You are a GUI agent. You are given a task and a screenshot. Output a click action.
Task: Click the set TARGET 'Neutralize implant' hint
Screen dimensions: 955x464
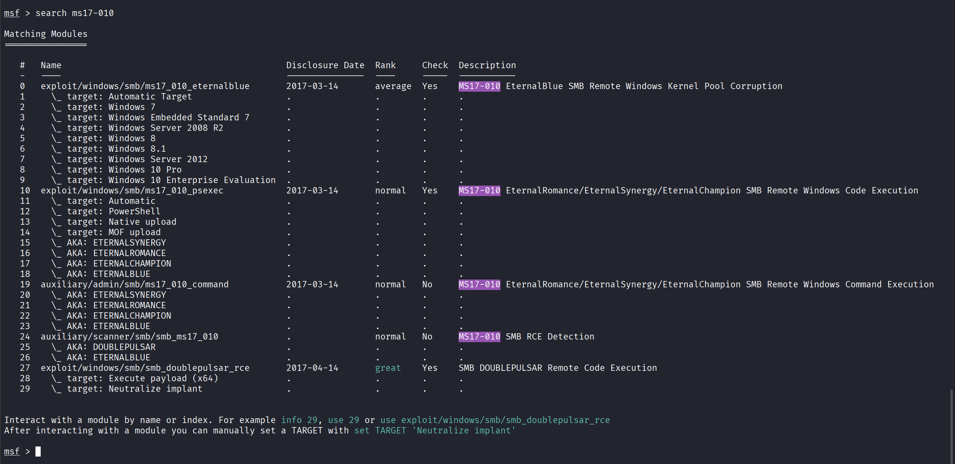434,430
